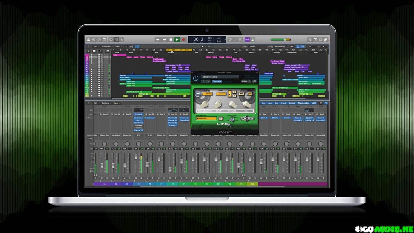Toggle the blue Catch playhead button
The width and height of the screenshot is (414, 233).
(x=137, y=46)
